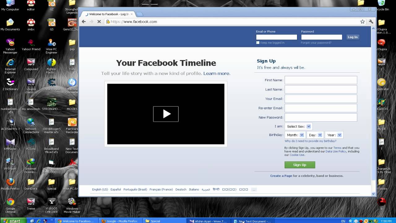This screenshot has height=223, width=396.
Task: Switch language to Español
Action: (x=116, y=190)
